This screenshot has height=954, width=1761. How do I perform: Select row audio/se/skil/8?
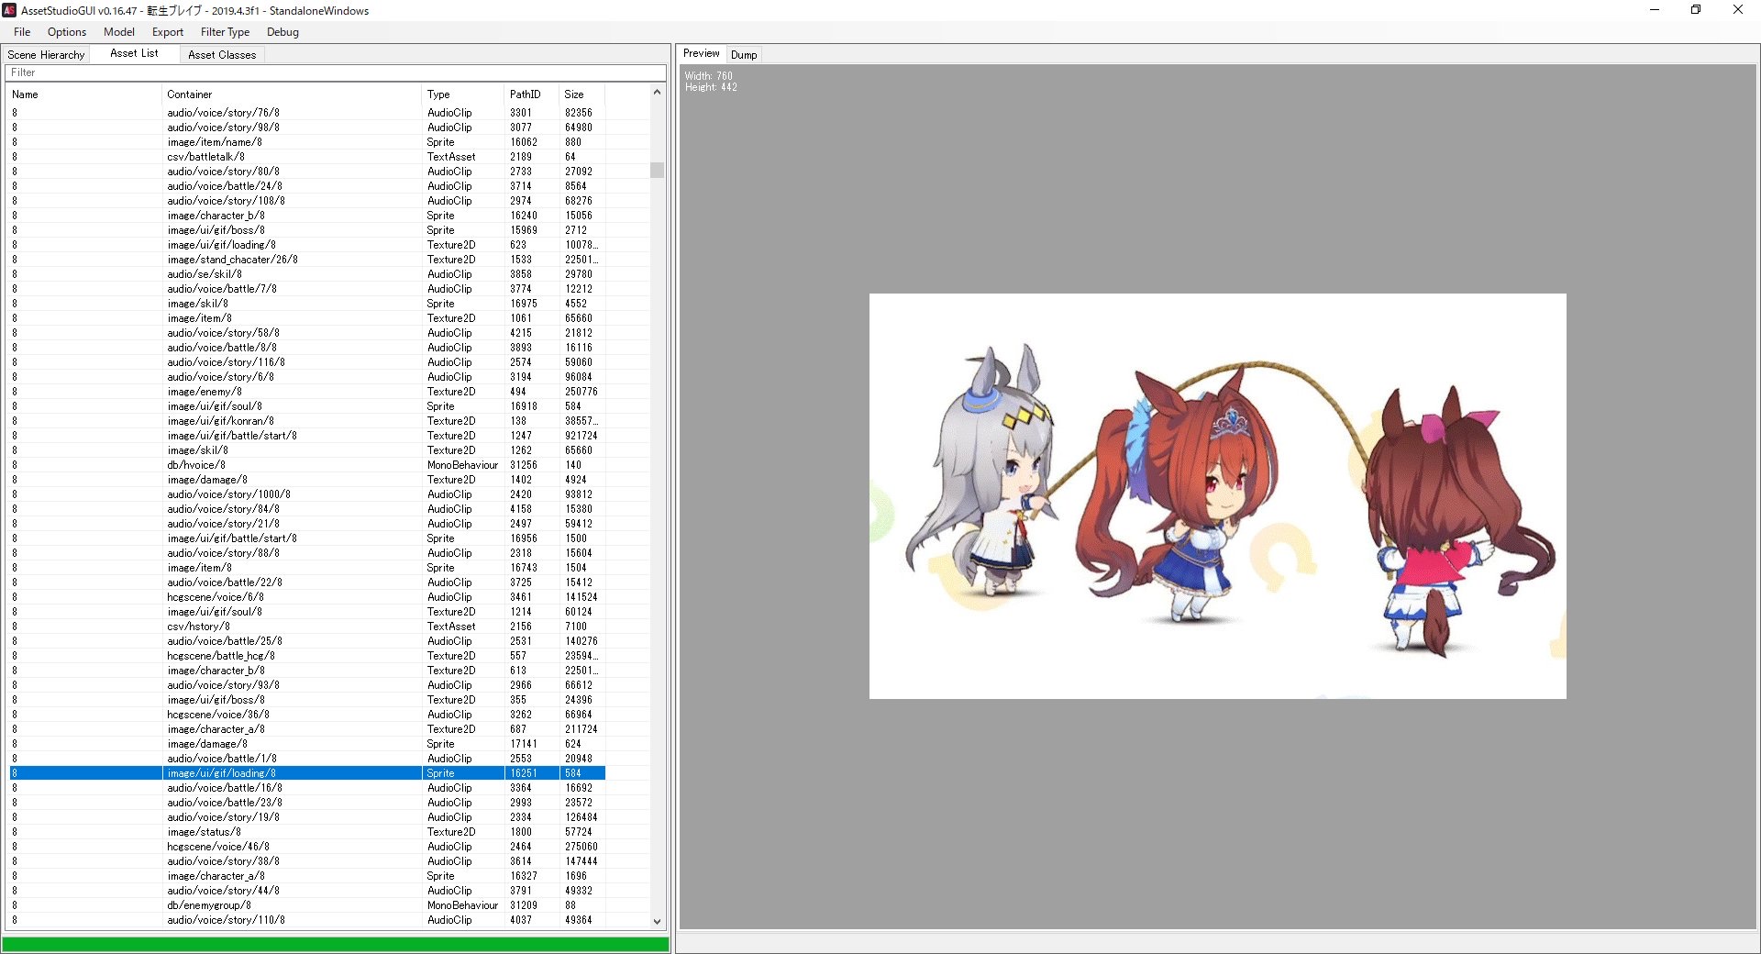[x=307, y=274]
